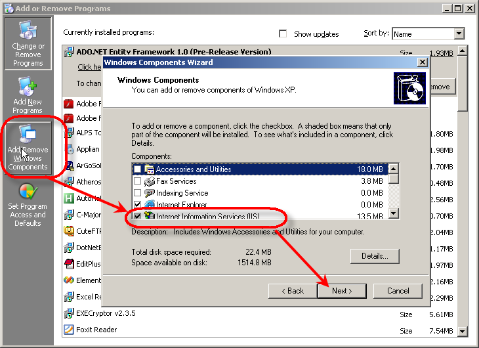This screenshot has height=348, width=479.
Task: Click the programs list scrollbar thumb
Action: [463, 83]
